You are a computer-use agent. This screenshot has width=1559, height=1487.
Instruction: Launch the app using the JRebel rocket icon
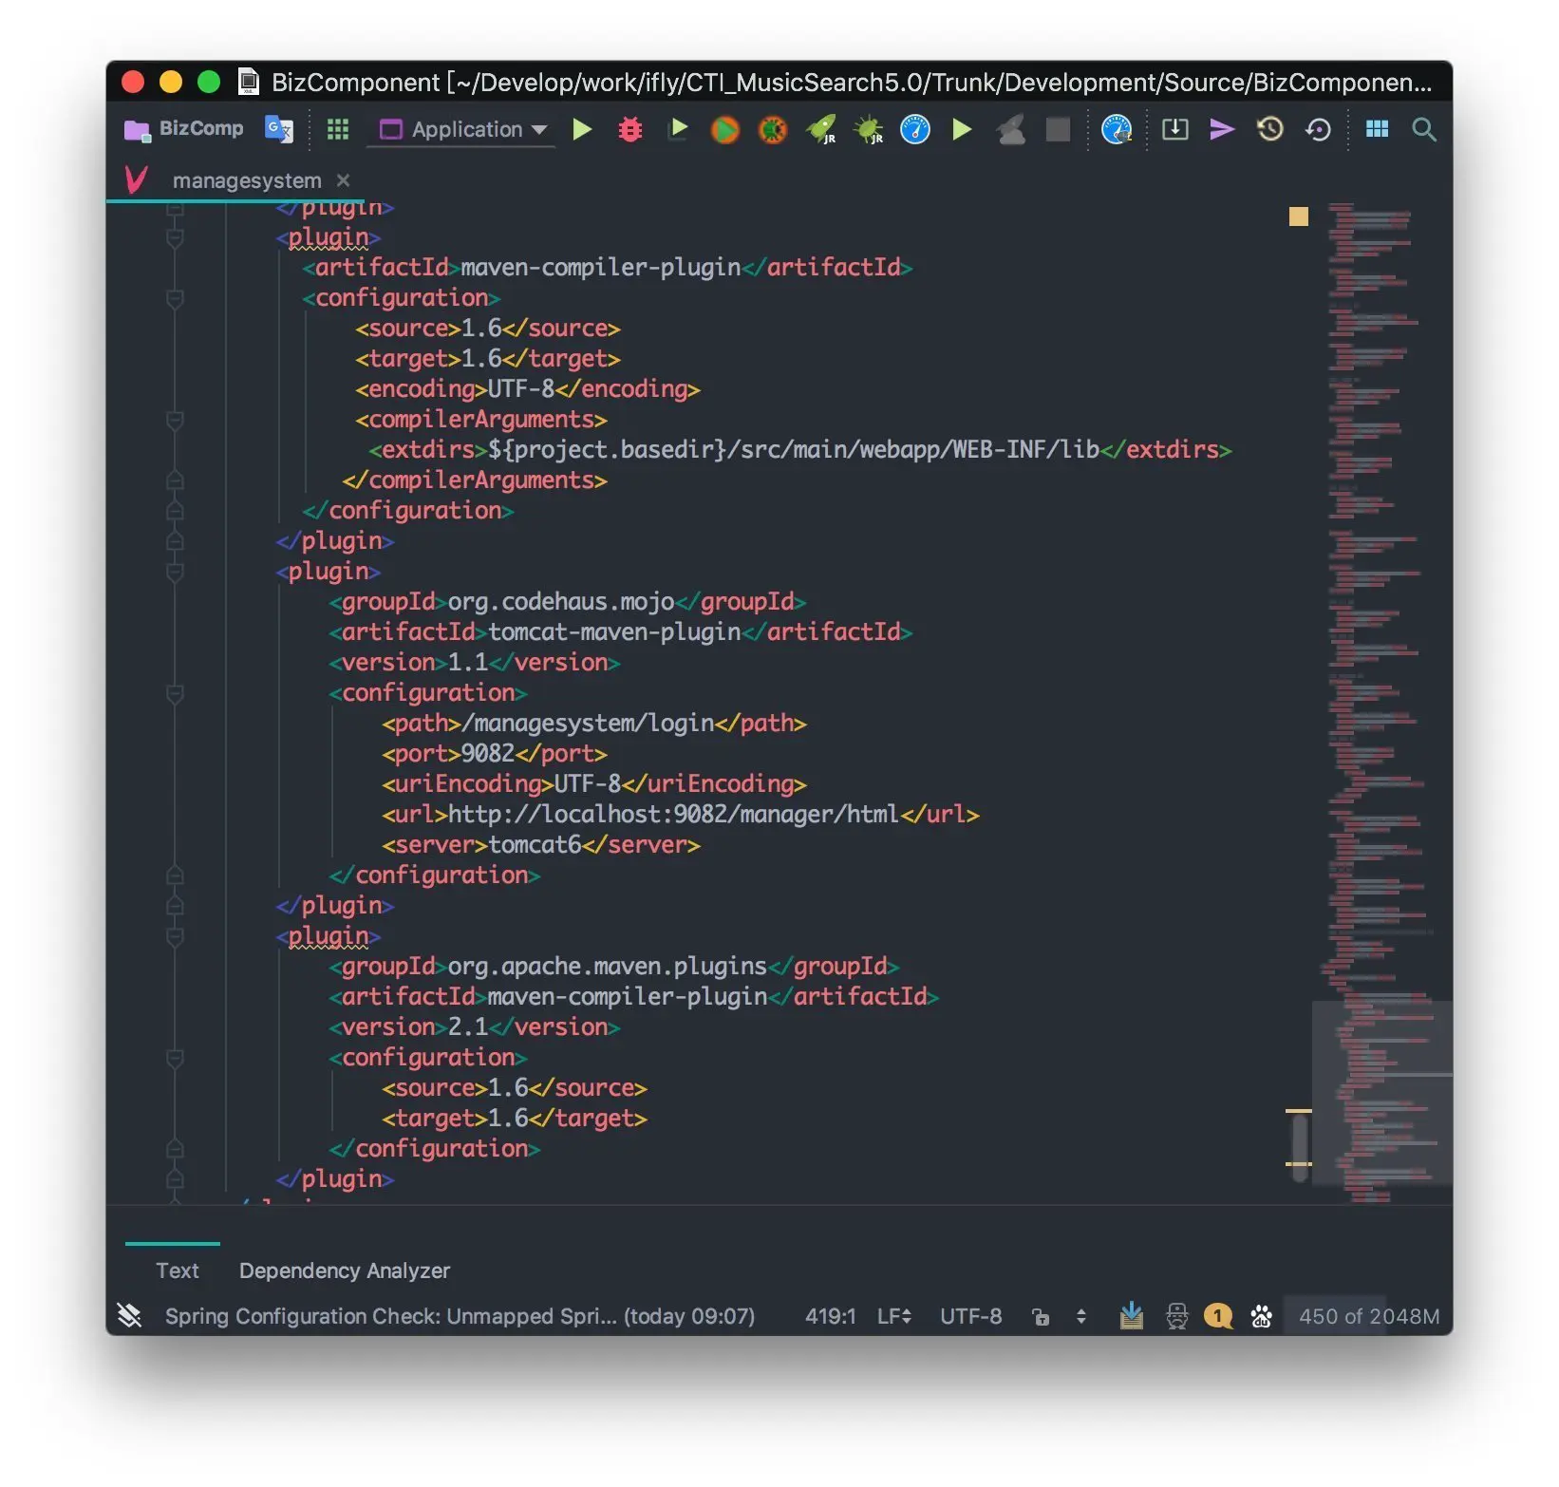[x=820, y=130]
